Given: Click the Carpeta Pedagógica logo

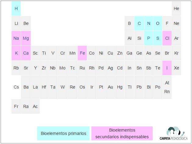Looking at the screenshot, I should click(173, 133).
